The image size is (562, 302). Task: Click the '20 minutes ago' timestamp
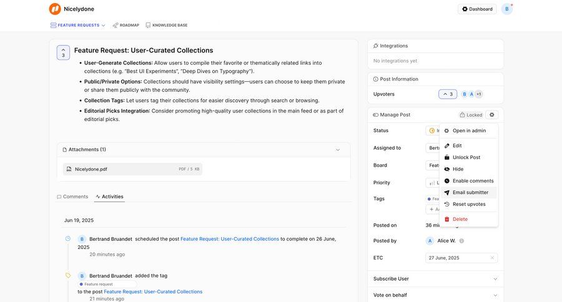coord(107,255)
